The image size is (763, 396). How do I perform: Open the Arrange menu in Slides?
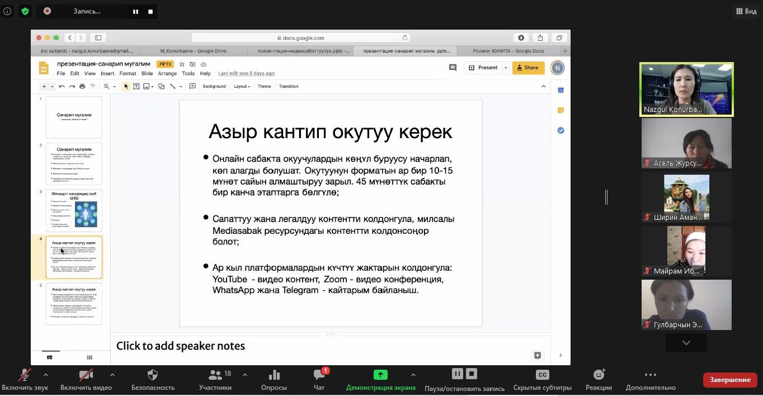tap(167, 73)
